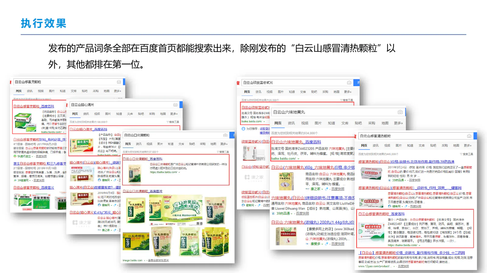487x273 pixels.
Task: Click 百度快照 beside www.12yao.com in 感冒清热颗粒 window
Action: pyautogui.click(x=403, y=266)
